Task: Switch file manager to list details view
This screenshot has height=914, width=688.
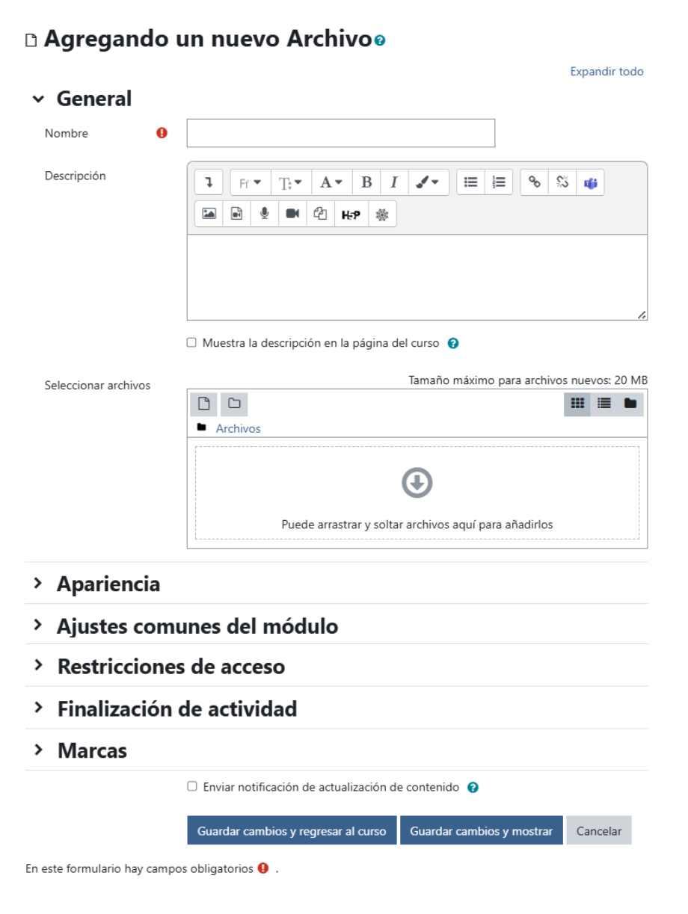Action: 603,404
